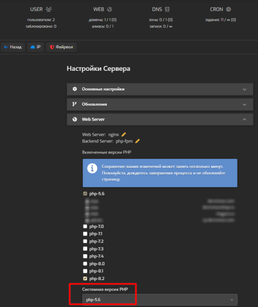Viewport: 258px width, 307px height.
Task: Click the pencil icon next to php-fpm
Action: tap(138, 141)
